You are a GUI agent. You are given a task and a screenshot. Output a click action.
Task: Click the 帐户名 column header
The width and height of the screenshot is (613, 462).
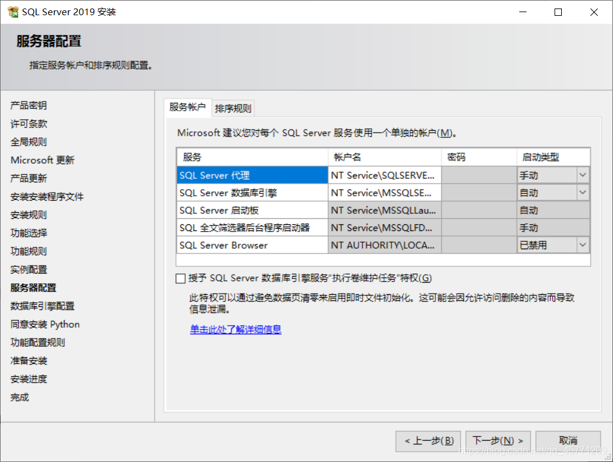(x=385, y=157)
